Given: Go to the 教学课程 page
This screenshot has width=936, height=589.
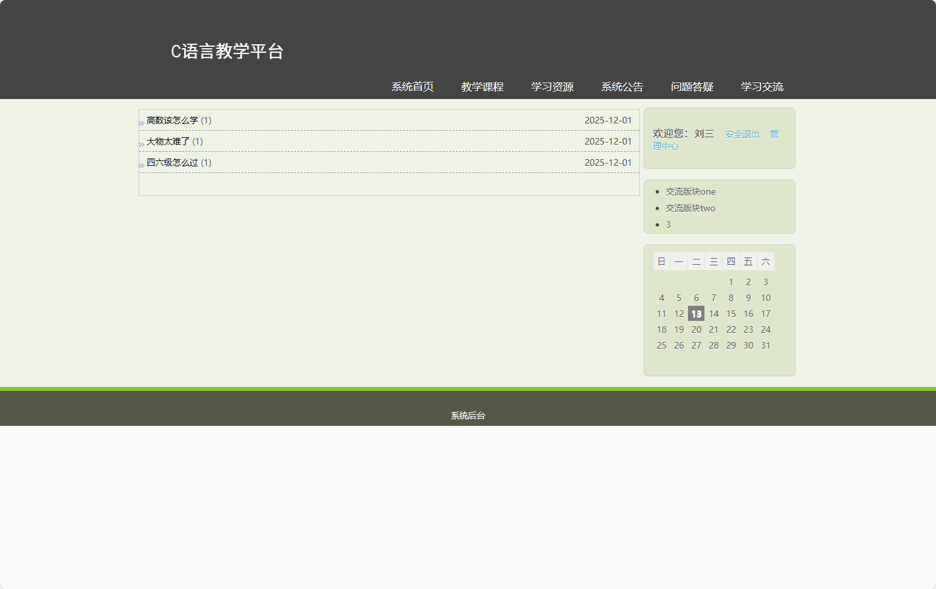Looking at the screenshot, I should coord(482,87).
